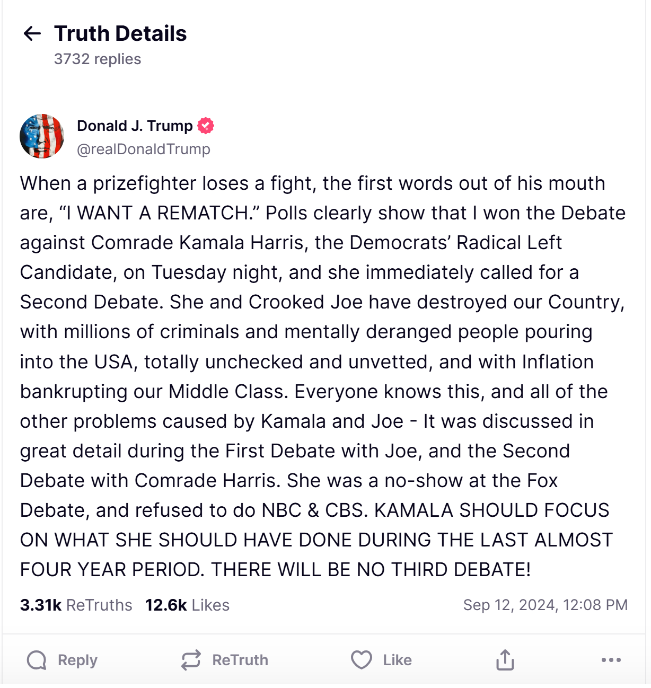
Task: Open the three-dot more options menu
Action: tap(611, 660)
